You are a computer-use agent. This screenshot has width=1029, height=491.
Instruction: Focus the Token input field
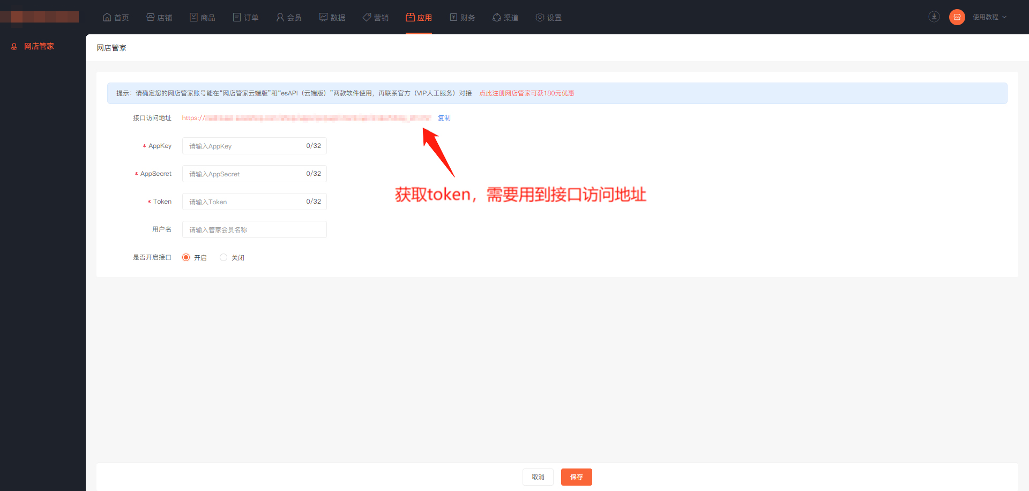pos(255,202)
